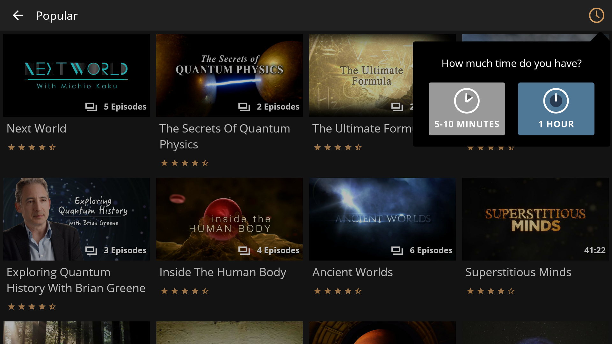Image resolution: width=612 pixels, height=344 pixels.
Task: Select Inside The Human Body title
Action: click(223, 272)
